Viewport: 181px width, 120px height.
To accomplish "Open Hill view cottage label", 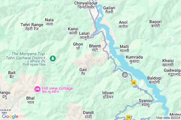I will pyautogui.click(x=57, y=90).
